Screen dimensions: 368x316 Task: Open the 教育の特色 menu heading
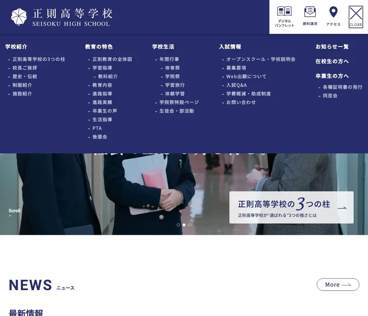[99, 47]
